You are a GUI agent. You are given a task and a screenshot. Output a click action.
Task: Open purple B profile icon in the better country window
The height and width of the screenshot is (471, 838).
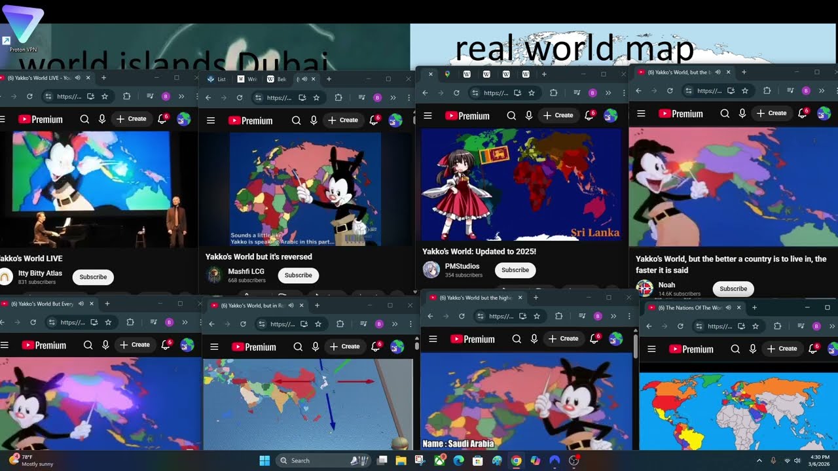[806, 90]
